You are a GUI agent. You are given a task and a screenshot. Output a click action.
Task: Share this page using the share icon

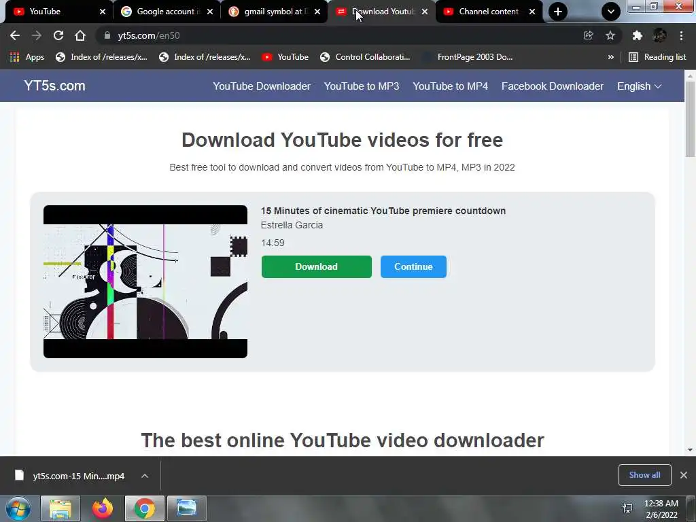pos(588,35)
